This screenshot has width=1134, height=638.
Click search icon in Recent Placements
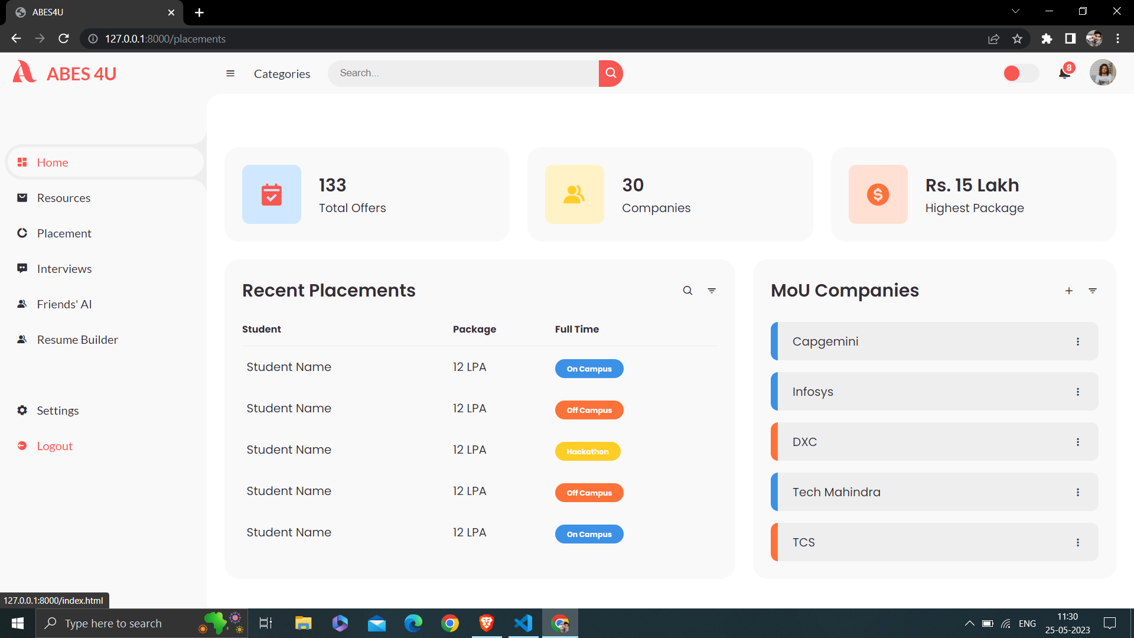(x=687, y=291)
